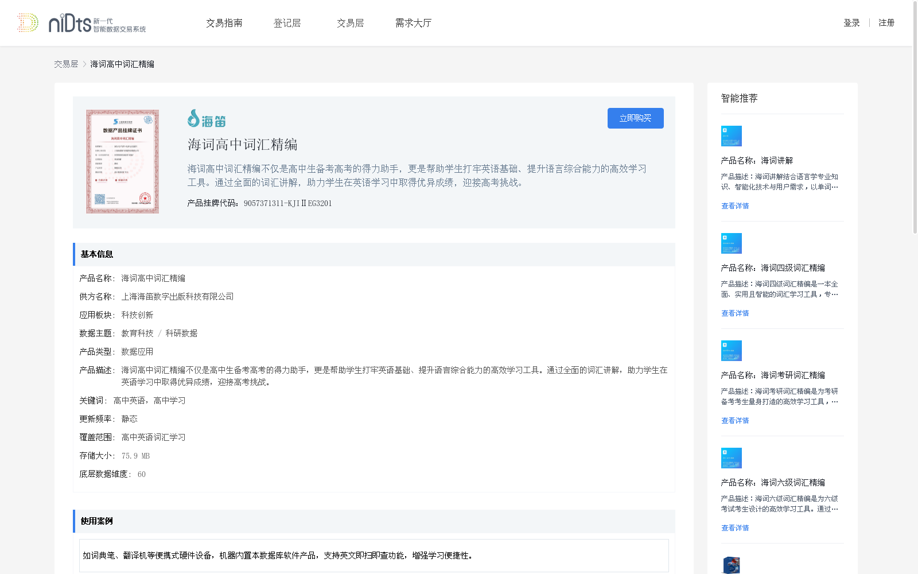Image resolution: width=918 pixels, height=574 pixels.
Task: Go back to 交易层 in breadcrumb
Action: pos(66,64)
